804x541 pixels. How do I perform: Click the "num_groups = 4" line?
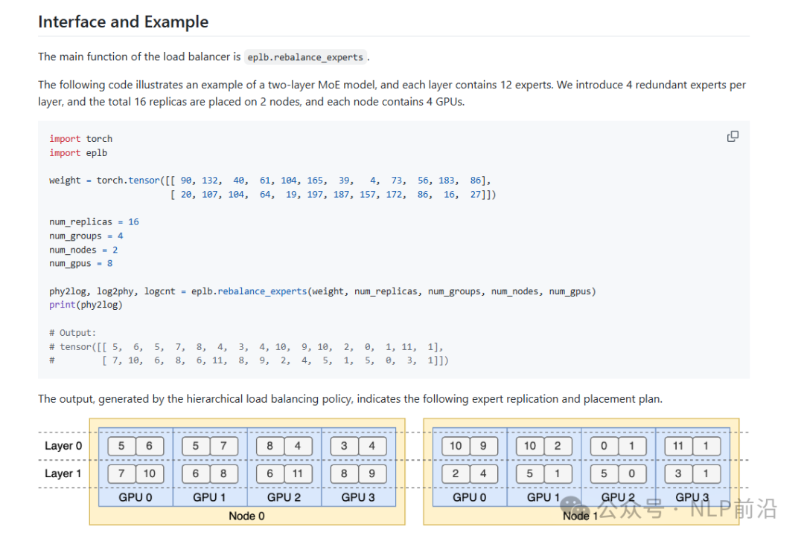pos(86,236)
